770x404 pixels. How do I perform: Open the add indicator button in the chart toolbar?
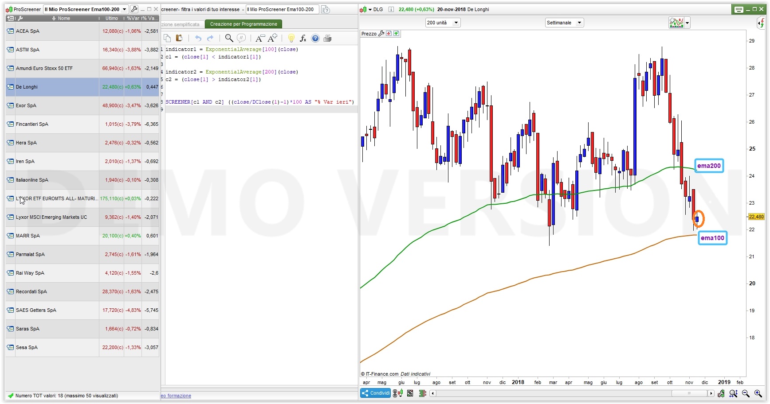676,23
